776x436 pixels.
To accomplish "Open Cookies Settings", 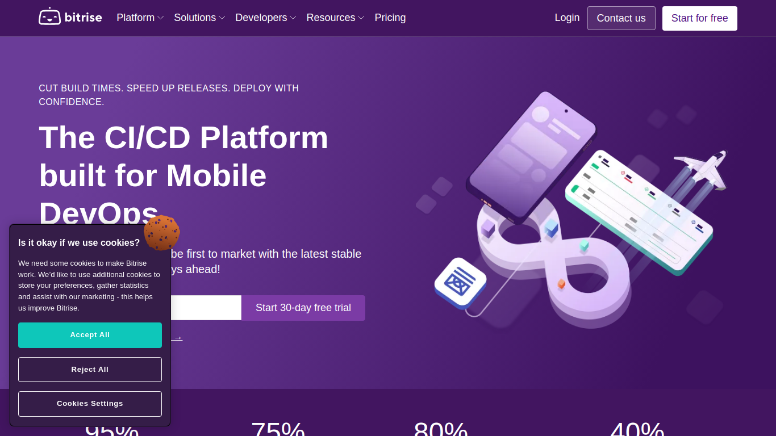I will 90,404.
